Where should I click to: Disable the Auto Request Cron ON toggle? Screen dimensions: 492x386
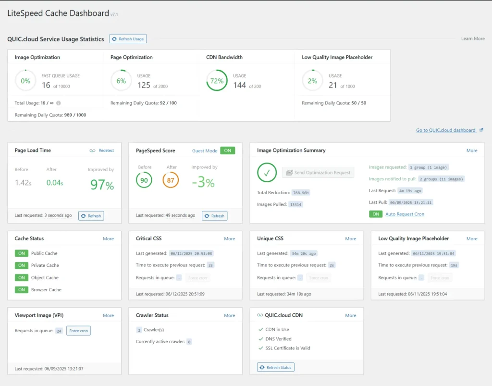tap(376, 214)
